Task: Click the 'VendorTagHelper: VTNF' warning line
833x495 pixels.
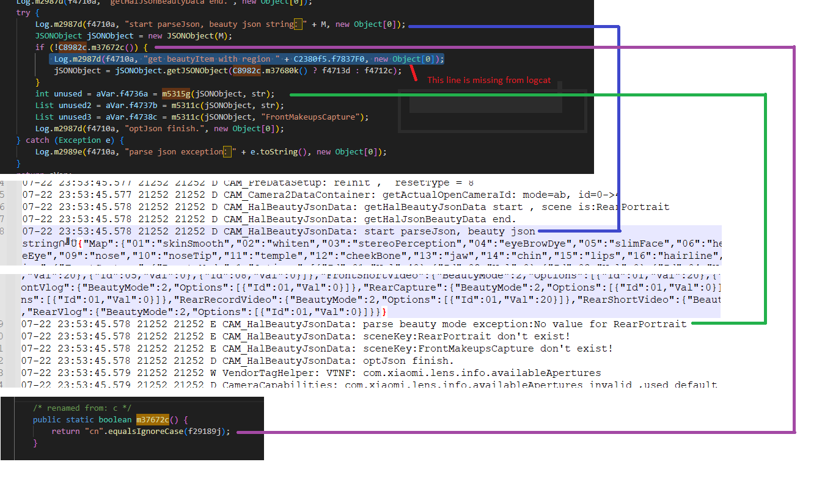Action: pyautogui.click(x=311, y=373)
